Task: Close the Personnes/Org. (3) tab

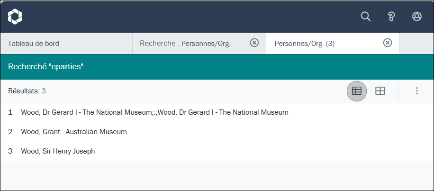Action: click(388, 43)
